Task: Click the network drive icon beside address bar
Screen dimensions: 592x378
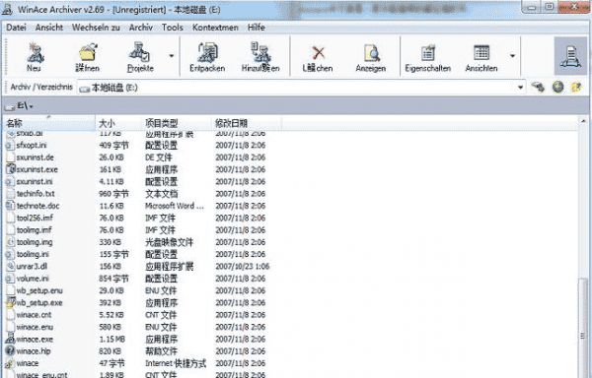Action: click(538, 88)
